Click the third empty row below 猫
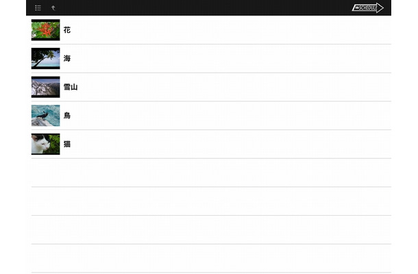The height and width of the screenshot is (274, 418). (x=211, y=229)
